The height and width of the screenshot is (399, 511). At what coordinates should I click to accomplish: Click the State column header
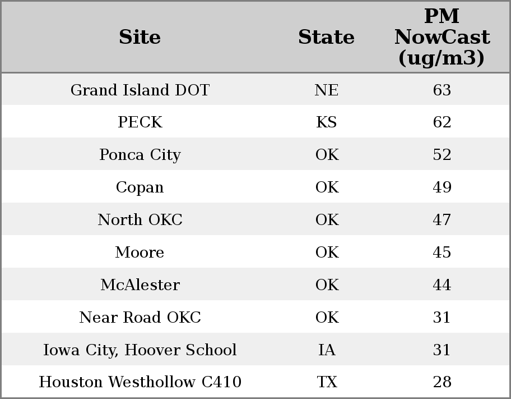click(x=326, y=37)
